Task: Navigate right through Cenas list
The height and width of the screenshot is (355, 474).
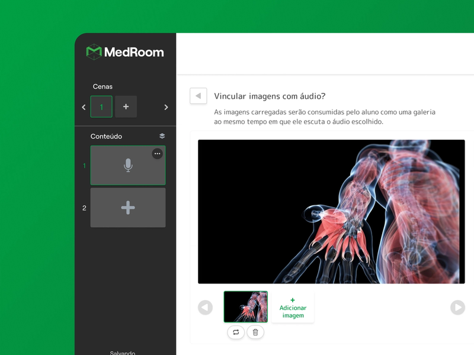Action: [x=166, y=107]
